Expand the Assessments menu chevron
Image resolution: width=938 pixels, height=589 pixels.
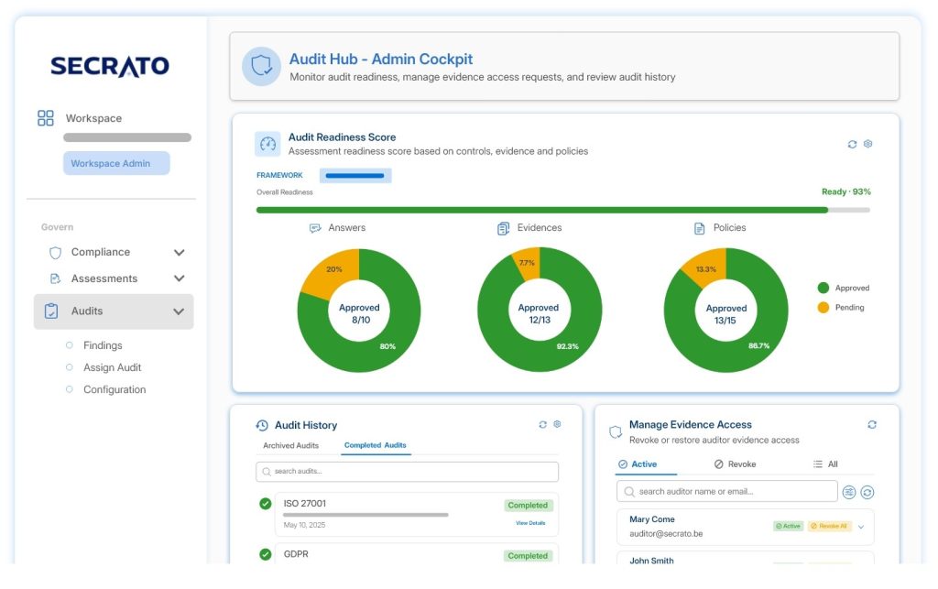click(x=179, y=278)
